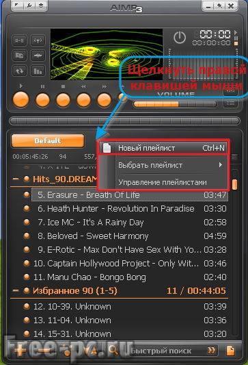Open settings via the wrench icon
248x365 pixels.
tap(29, 5)
